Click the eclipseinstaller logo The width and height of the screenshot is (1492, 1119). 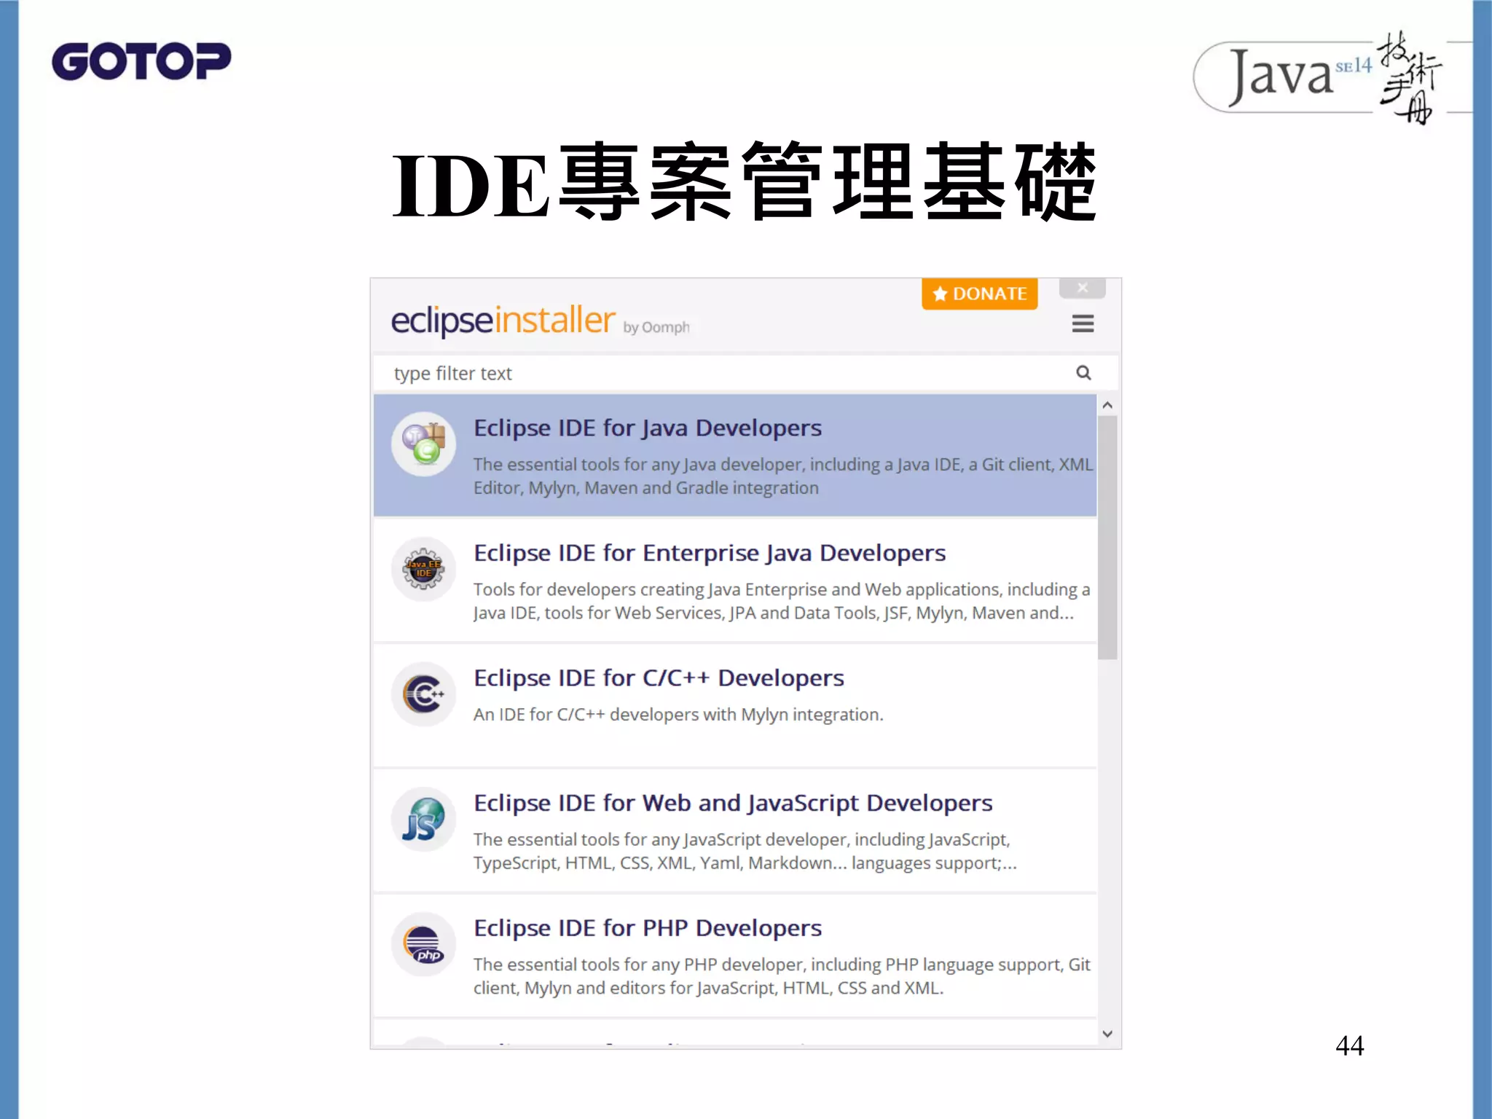point(503,321)
